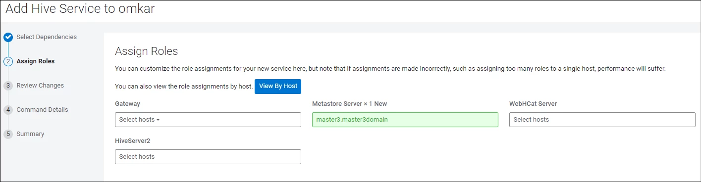Click the blue checkmark icon for Select Dependencies

click(x=8, y=37)
